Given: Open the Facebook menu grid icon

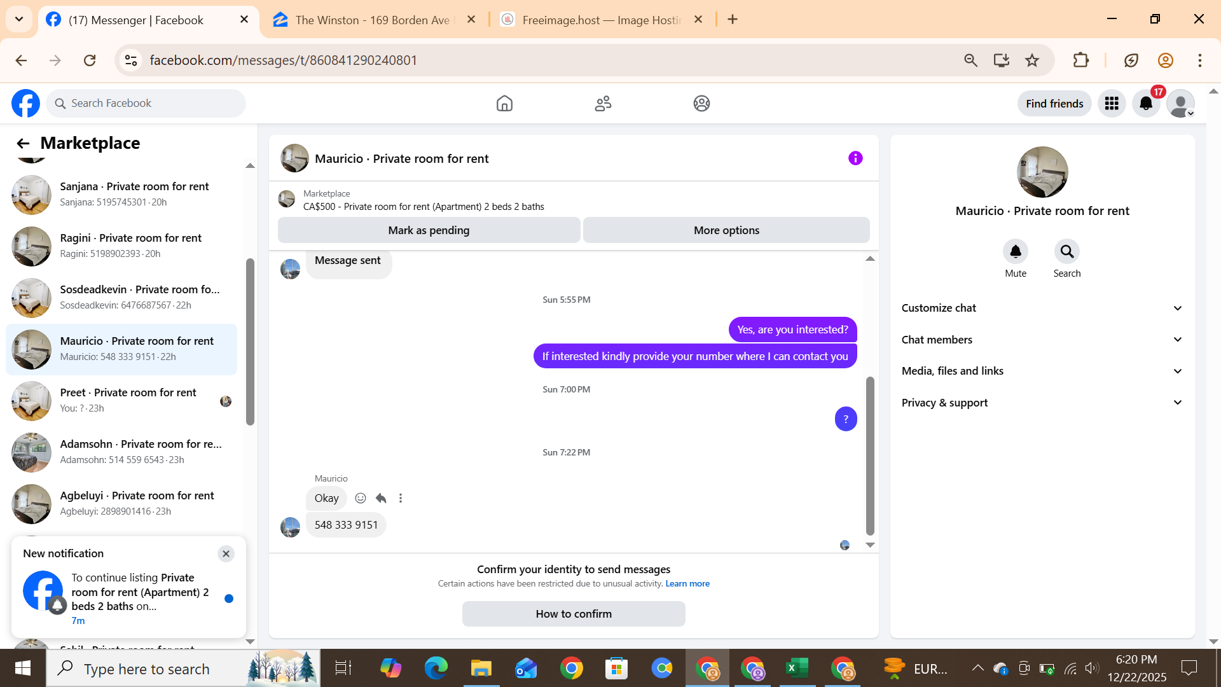Looking at the screenshot, I should pyautogui.click(x=1112, y=103).
